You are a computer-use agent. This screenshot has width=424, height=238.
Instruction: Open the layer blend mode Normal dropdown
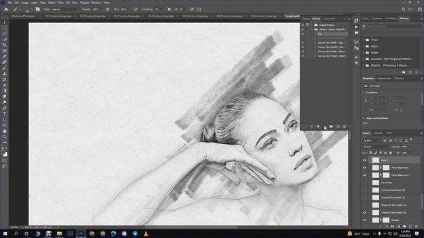point(376,147)
